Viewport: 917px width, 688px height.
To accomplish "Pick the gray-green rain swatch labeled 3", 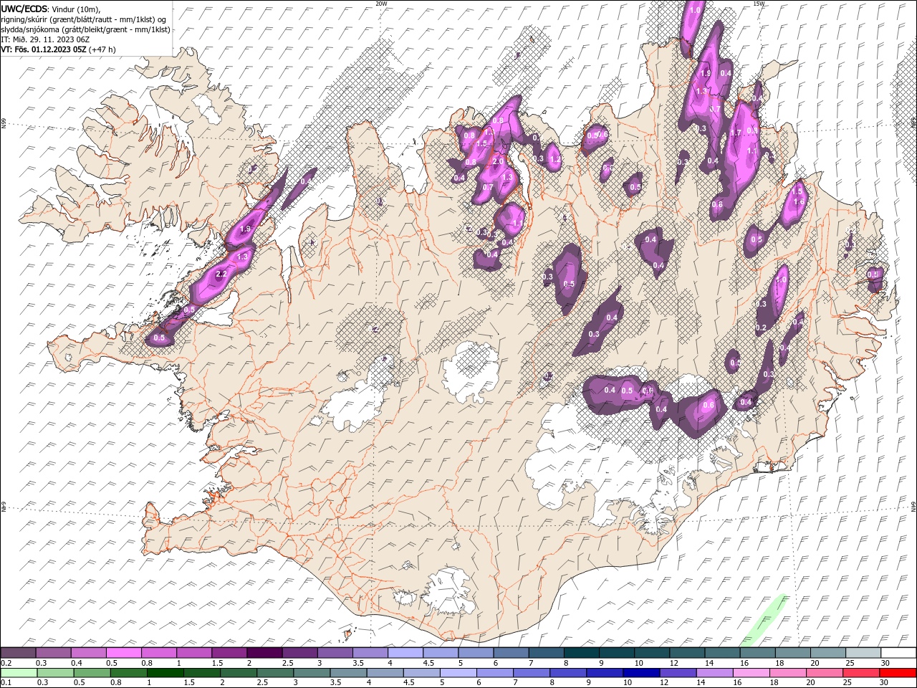I will [x=312, y=672].
